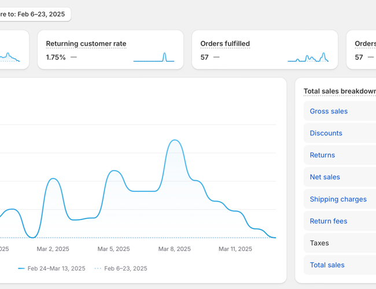Viewport: 376px width, 289px height.
Task: Toggle the Feb 6–23, 2025 legend series
Action: [x=126, y=268]
